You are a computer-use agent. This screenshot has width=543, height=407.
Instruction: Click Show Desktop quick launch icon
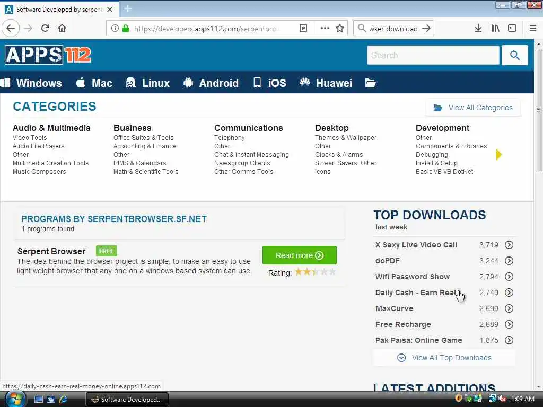pos(38,400)
